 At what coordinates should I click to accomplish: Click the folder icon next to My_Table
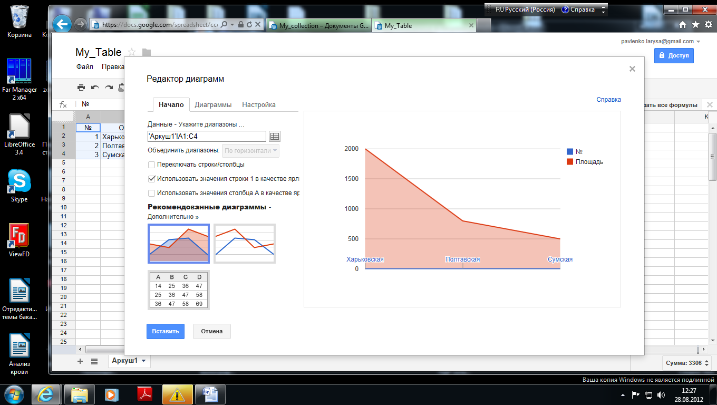pos(147,52)
